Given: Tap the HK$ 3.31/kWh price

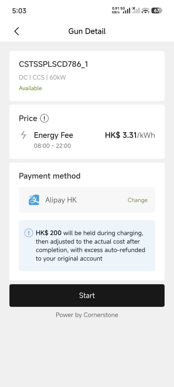Looking at the screenshot, I should [130, 135].
